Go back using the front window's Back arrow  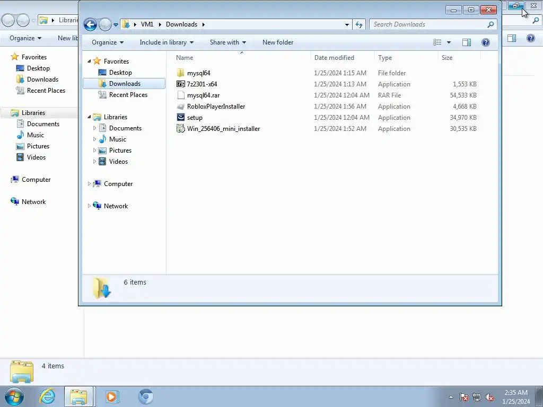click(90, 24)
